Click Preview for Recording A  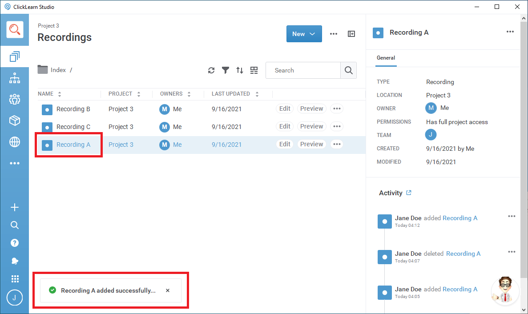311,144
